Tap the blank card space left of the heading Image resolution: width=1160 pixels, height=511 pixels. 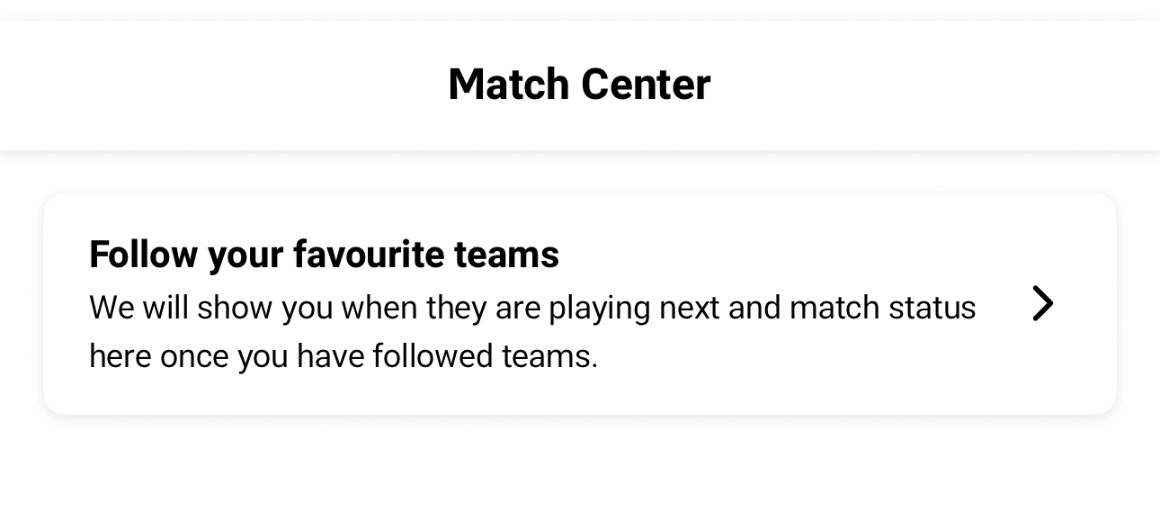coord(66,255)
